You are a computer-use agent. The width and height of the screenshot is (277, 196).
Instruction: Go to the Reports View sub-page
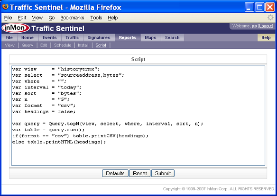pyautogui.click(x=9, y=45)
